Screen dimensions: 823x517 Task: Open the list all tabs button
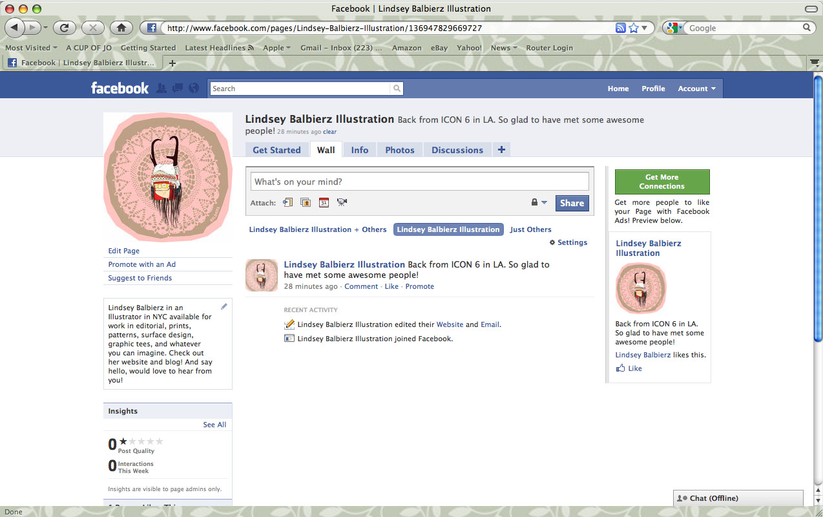coord(815,63)
